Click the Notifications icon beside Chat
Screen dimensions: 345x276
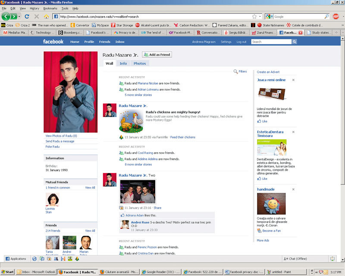tap(332, 259)
